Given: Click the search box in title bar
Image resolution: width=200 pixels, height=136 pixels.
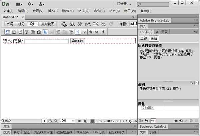Looking at the screenshot, I should pyautogui.click(x=153, y=4).
